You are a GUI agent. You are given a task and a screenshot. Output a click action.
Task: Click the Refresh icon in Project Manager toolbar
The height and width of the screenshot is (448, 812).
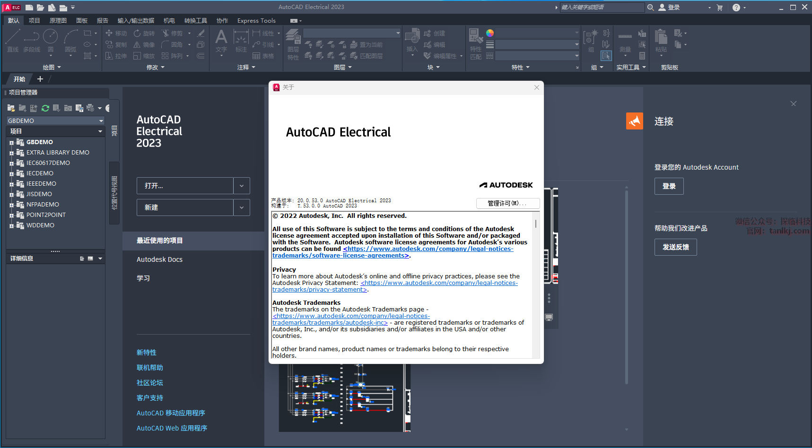45,108
